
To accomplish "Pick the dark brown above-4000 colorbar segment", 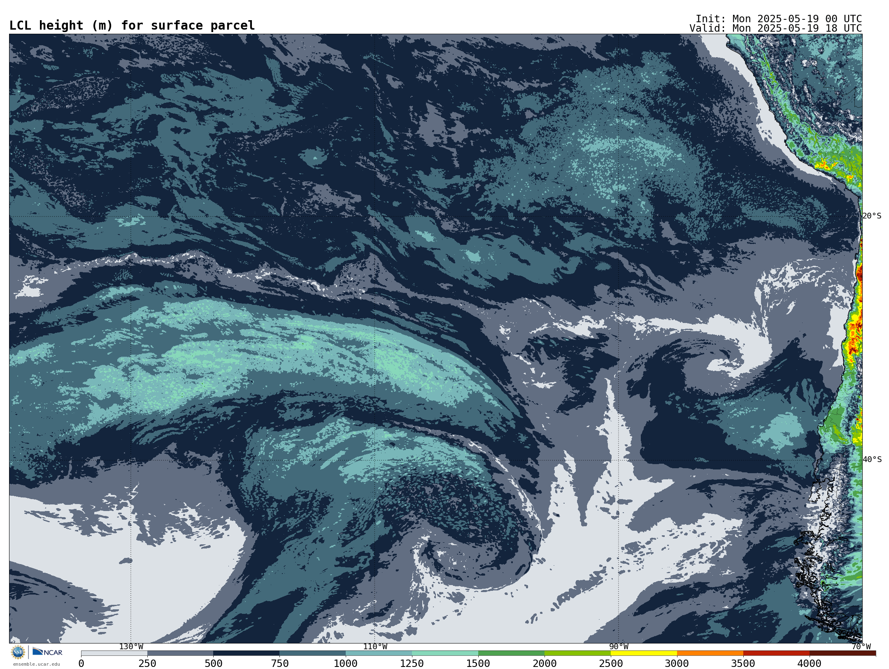I will [x=843, y=653].
